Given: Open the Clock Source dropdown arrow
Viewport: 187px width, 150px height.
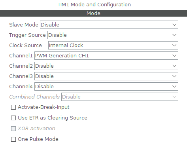Looking at the screenshot, I should coord(174,45).
